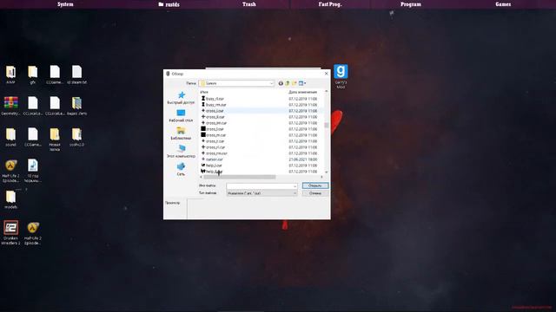This screenshot has height=312, width=556.
Task: Select the Видео Лето folder on the desktop
Action: coord(76,106)
